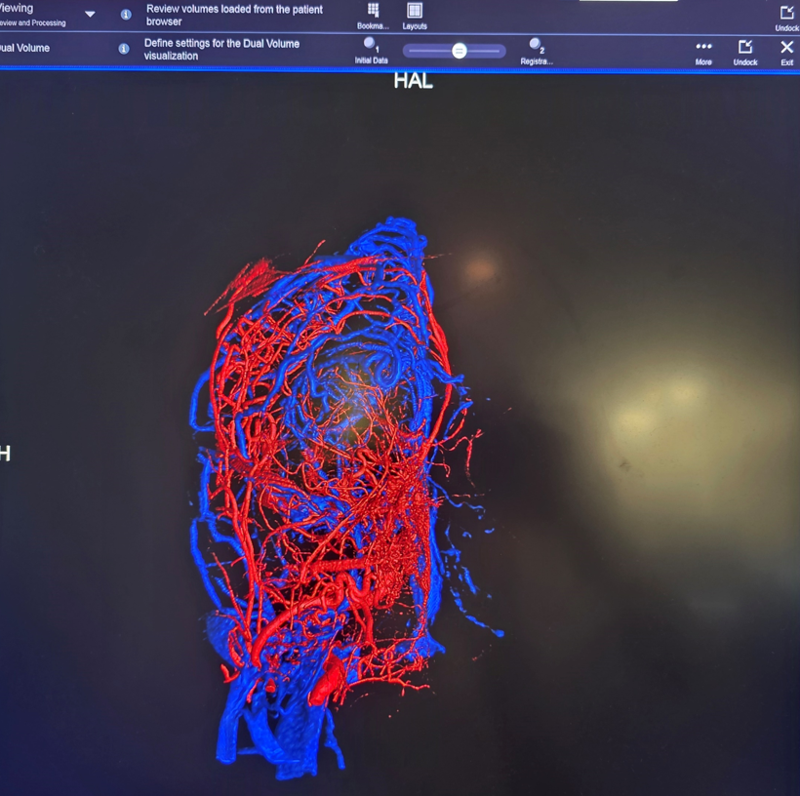Open the Bookmarks grid icon
This screenshot has height=796, width=800.
click(373, 11)
